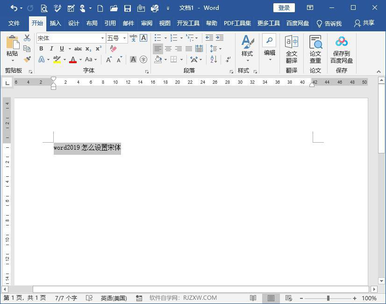Screen dimensions: 386x304
Task: Toggle underline on the text
Action: tap(61, 49)
